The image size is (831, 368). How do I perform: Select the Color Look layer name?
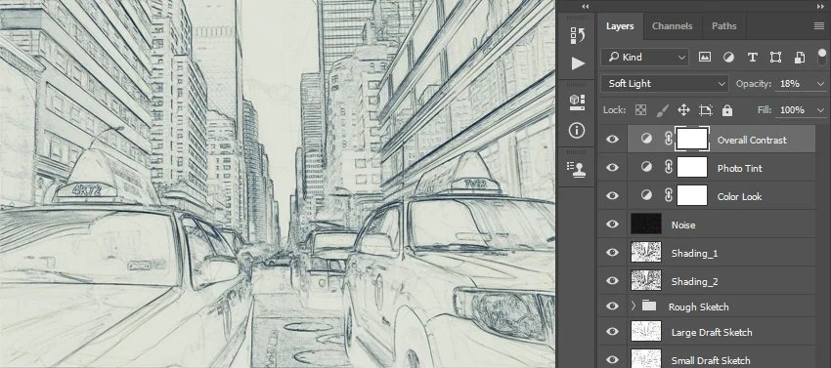[x=739, y=196]
